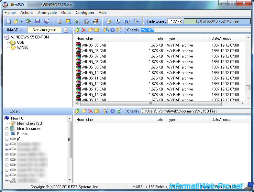Click red Delete X in Local pane
254x192 pixels.
[x=91, y=111]
